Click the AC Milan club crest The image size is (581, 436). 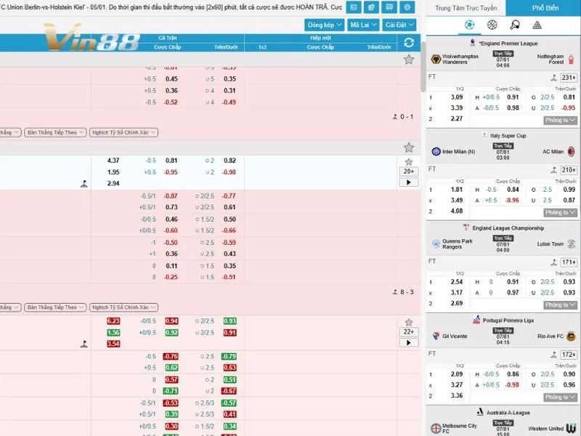[x=572, y=151]
